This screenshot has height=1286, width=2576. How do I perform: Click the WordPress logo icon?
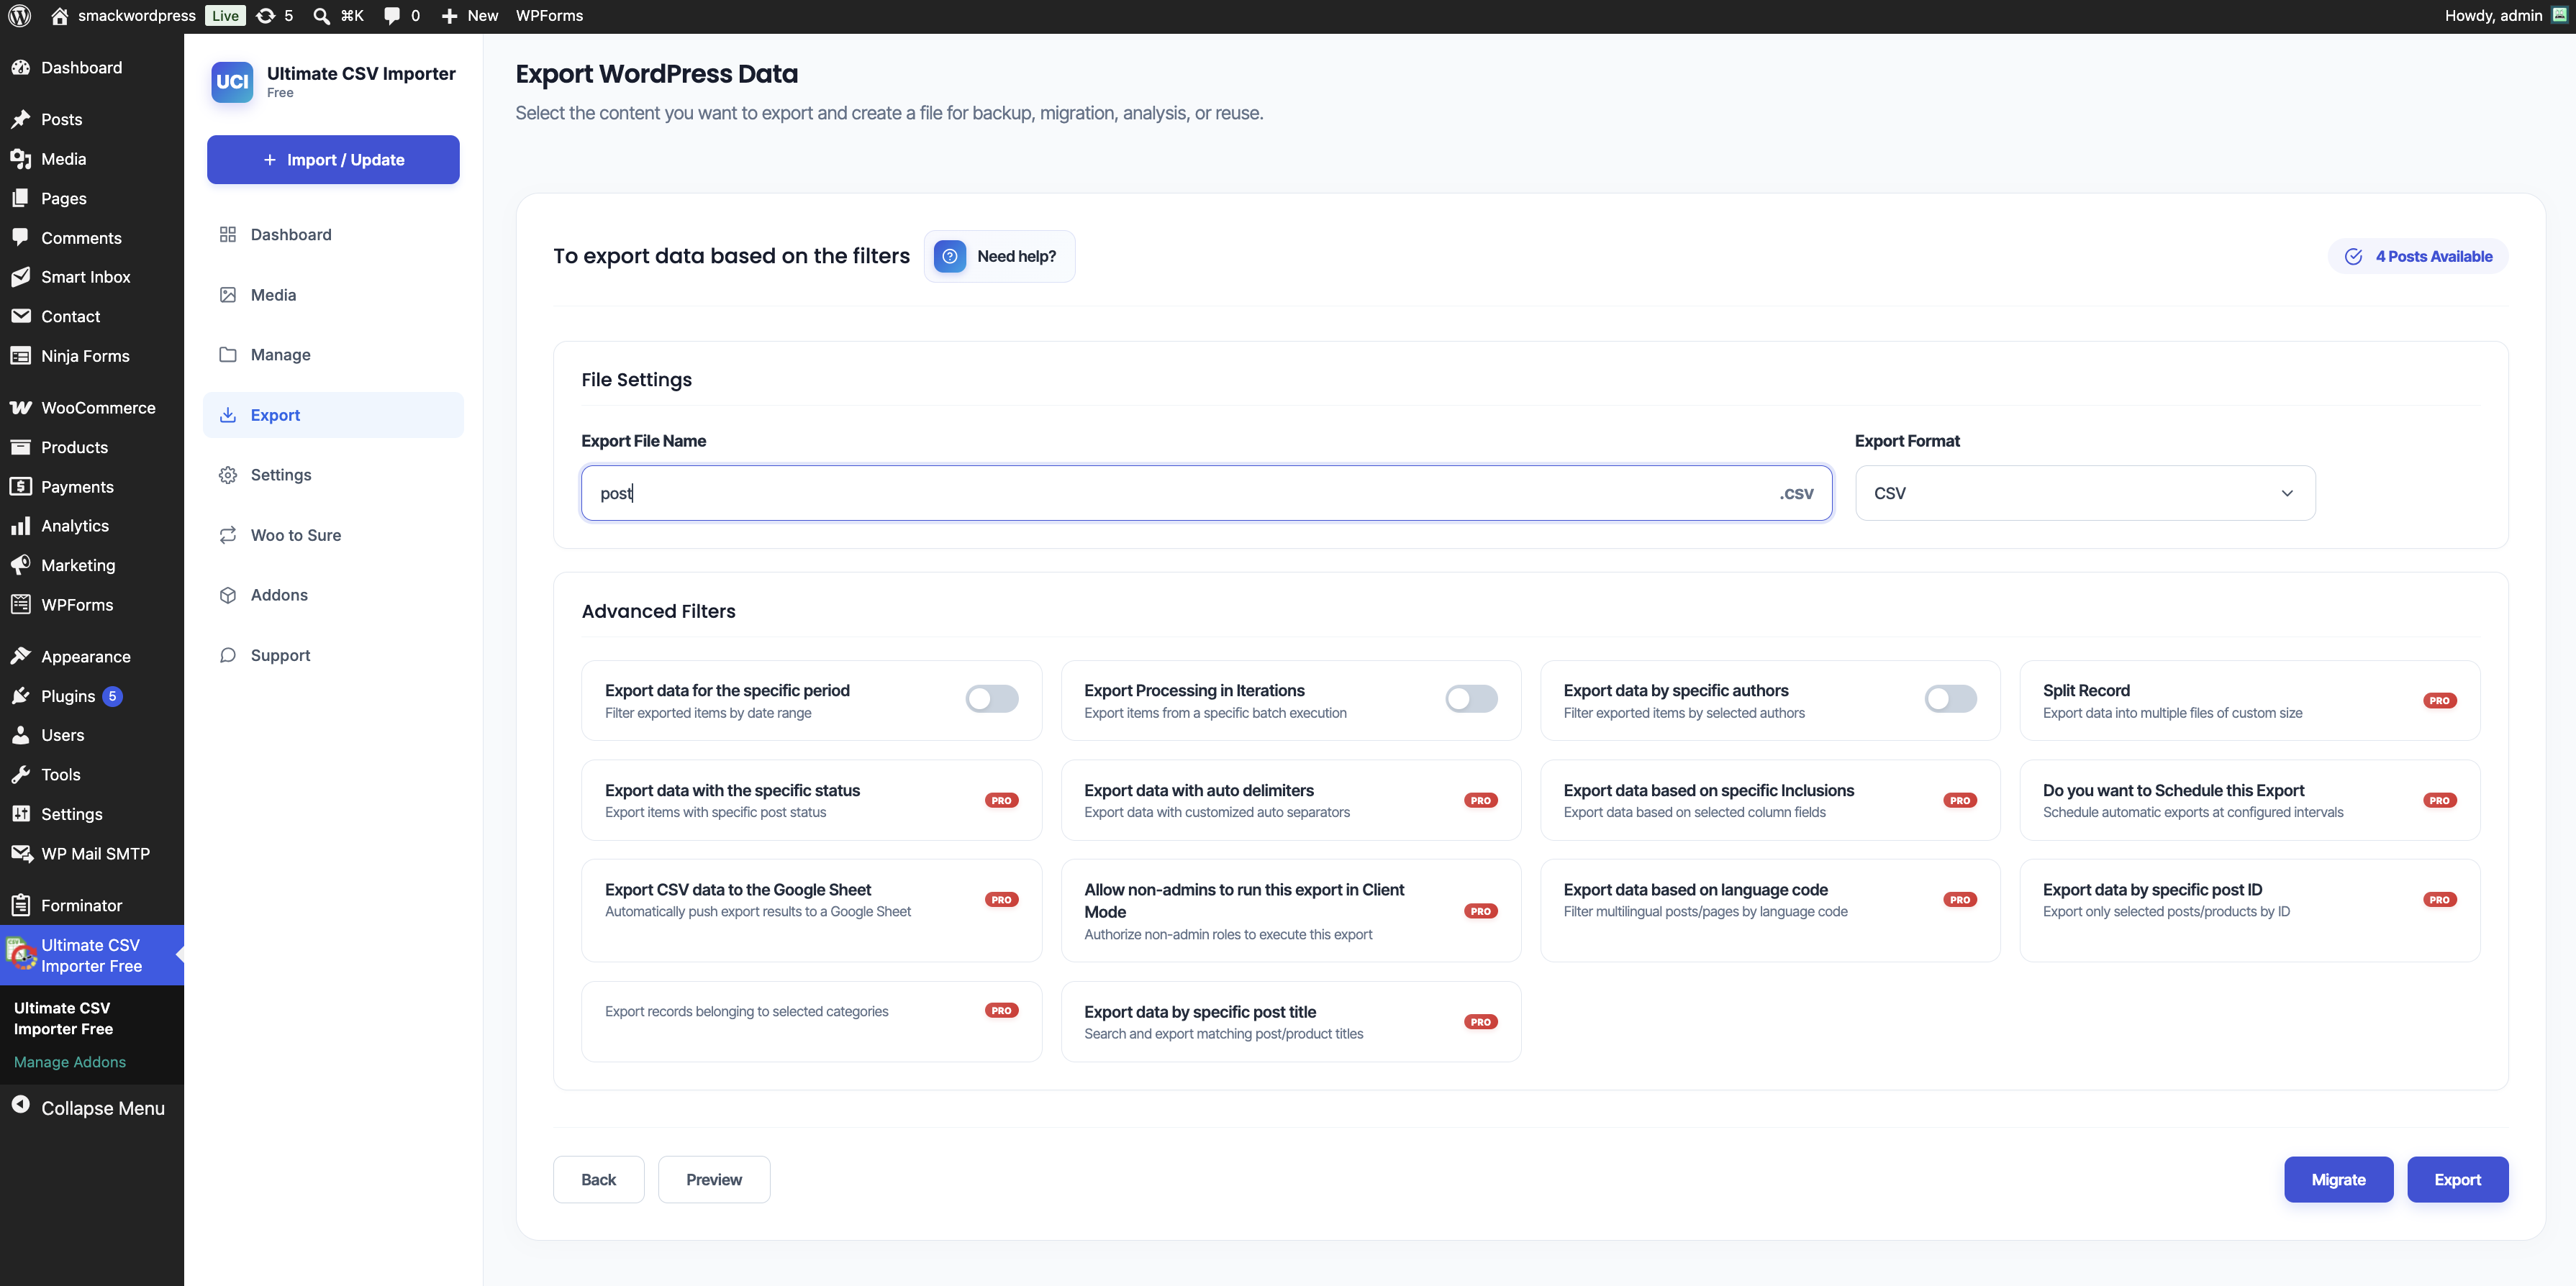pos(20,16)
